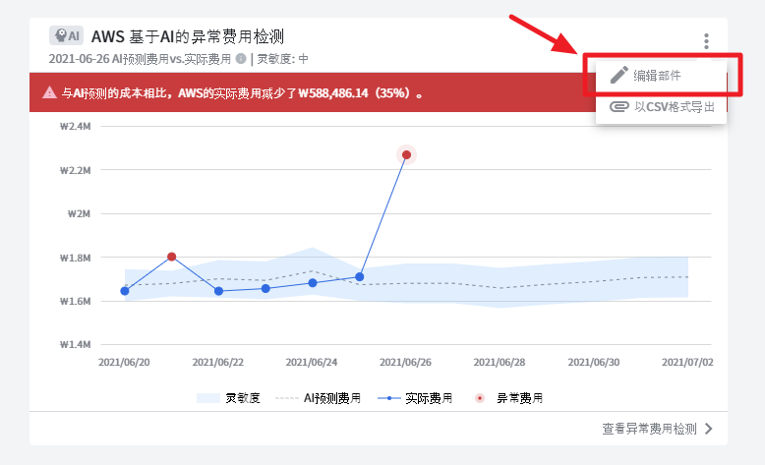Click the warning triangle in red banner
This screenshot has width=765, height=465.
(x=48, y=93)
